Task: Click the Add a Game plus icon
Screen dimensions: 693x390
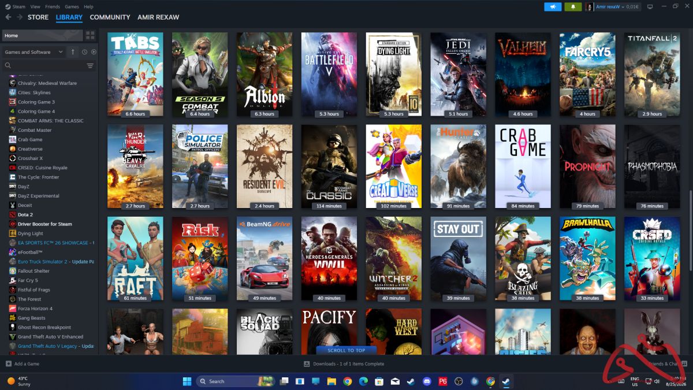Action: coord(8,364)
